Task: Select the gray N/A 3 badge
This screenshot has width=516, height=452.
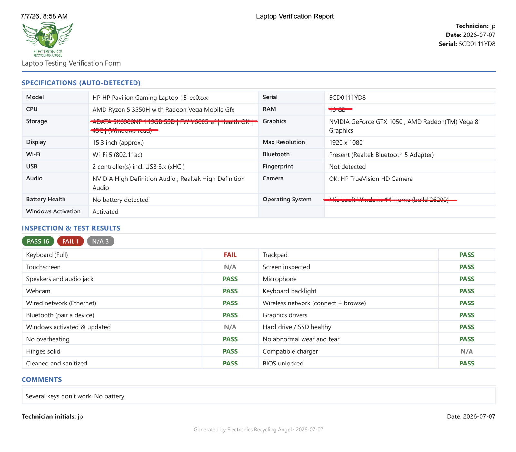Action: pos(100,241)
